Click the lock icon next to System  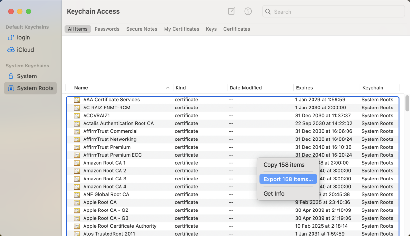coord(11,76)
